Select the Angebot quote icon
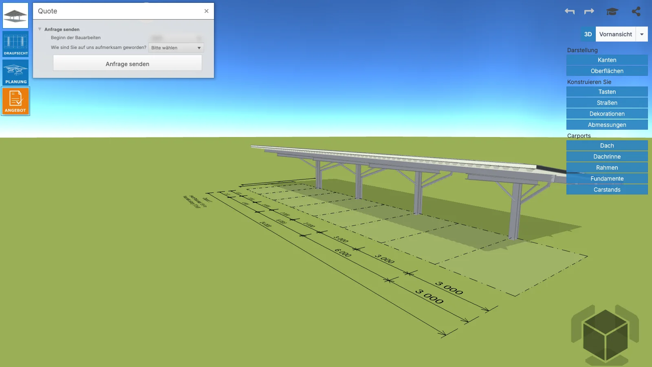This screenshot has height=367, width=652. click(15, 101)
